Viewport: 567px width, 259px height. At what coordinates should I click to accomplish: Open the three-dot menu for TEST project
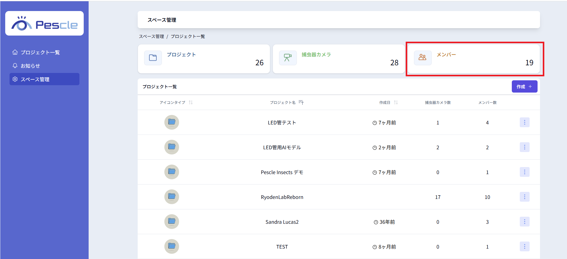tap(524, 246)
